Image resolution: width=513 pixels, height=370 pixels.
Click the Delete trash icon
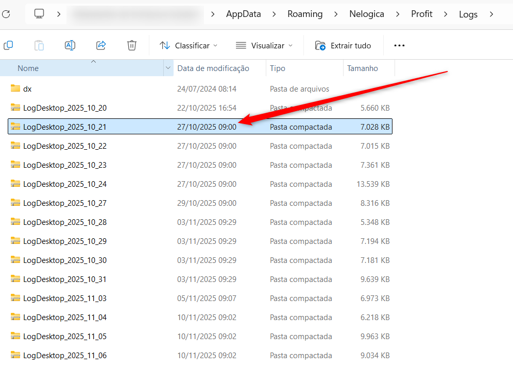[132, 45]
